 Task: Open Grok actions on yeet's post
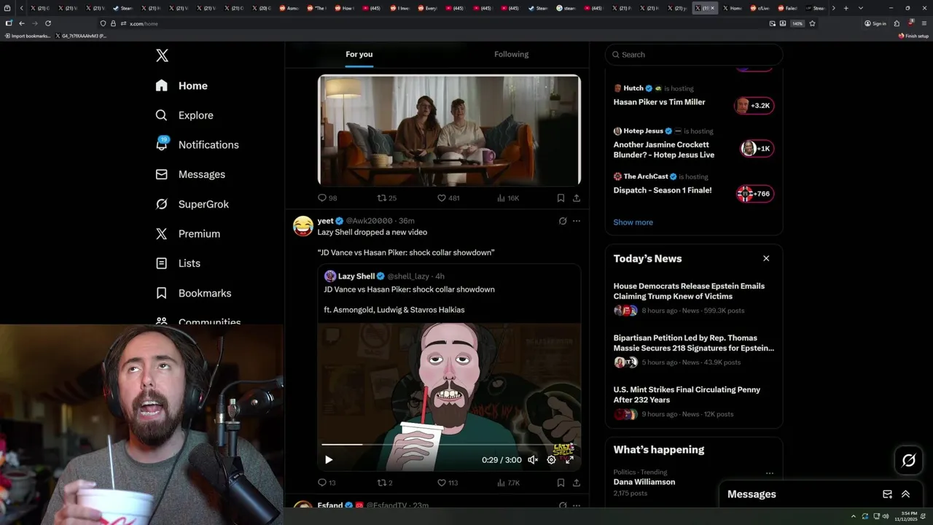coord(563,221)
